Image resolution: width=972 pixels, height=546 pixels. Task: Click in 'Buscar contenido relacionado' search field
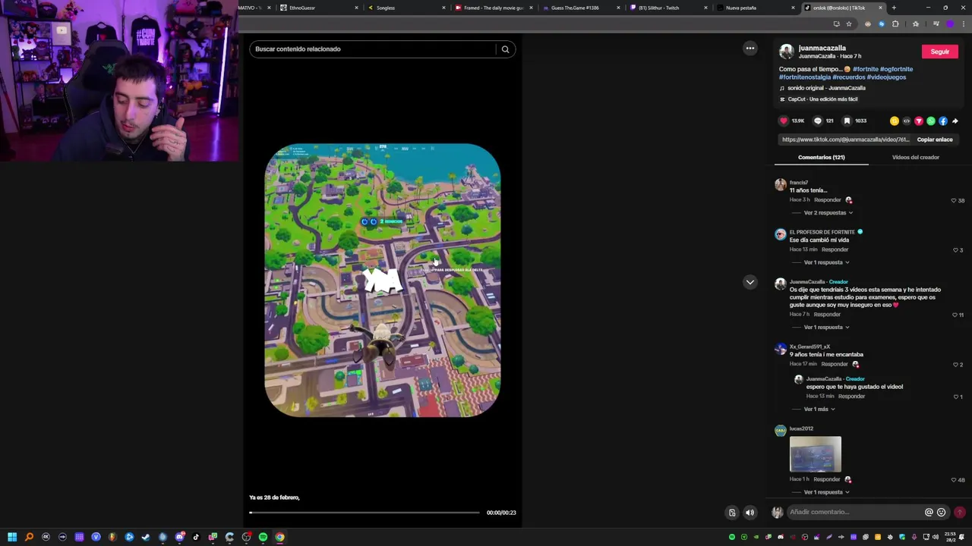(374, 49)
